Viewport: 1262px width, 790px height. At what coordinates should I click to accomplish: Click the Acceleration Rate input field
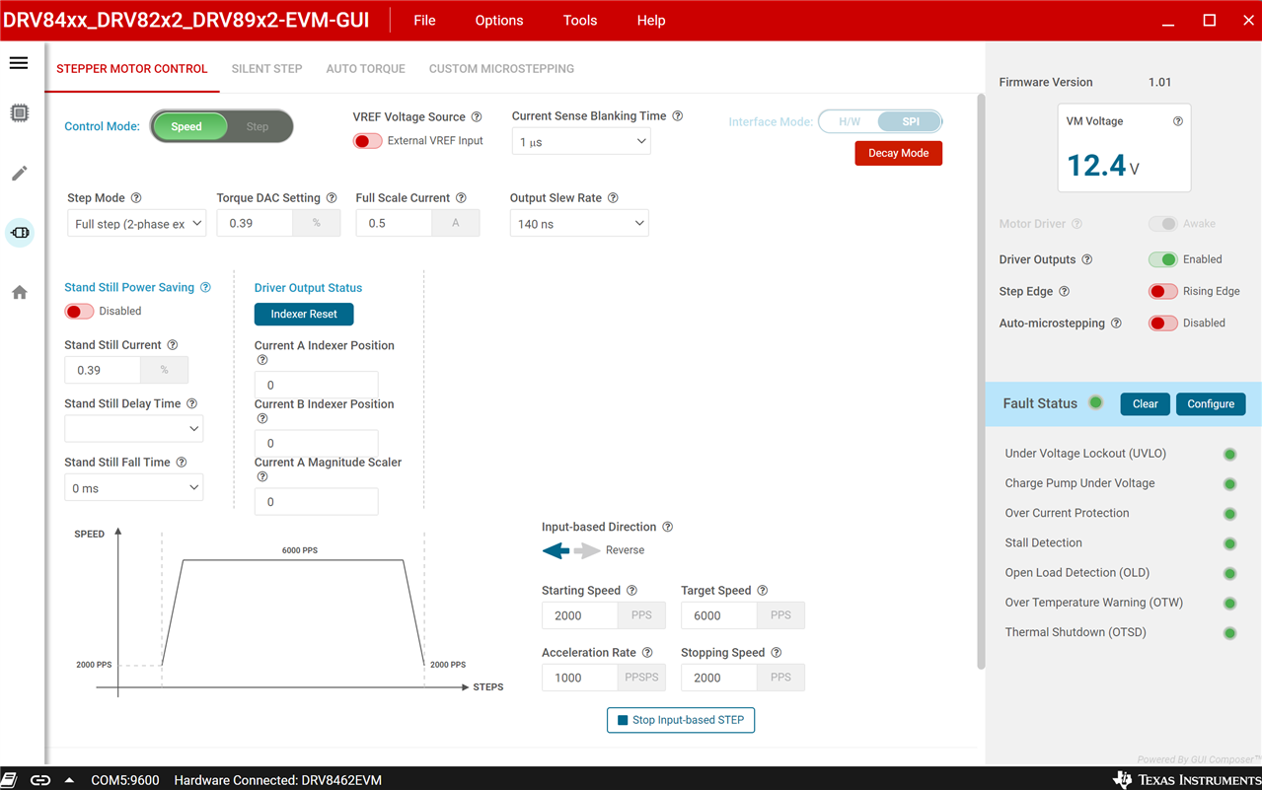(x=580, y=678)
